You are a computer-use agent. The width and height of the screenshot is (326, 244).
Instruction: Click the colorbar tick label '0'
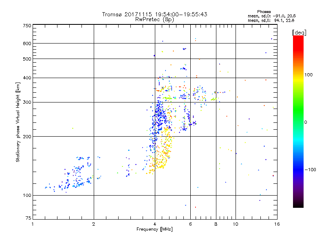[x=306, y=122]
